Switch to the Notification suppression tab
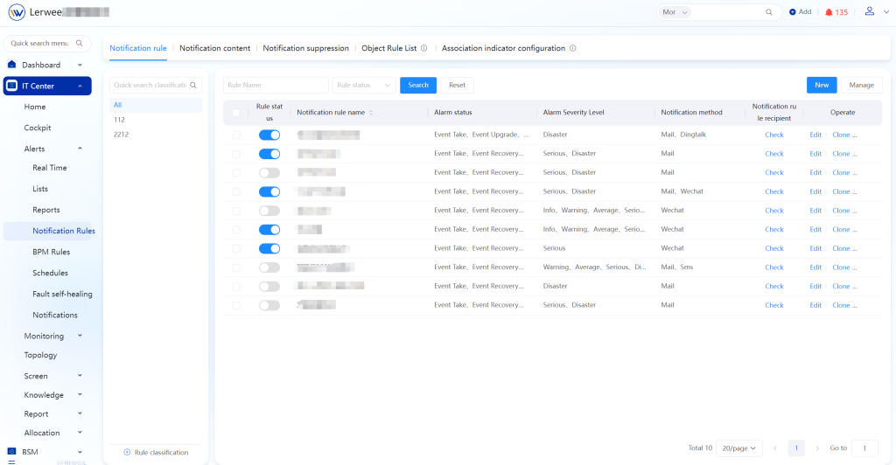 (305, 48)
